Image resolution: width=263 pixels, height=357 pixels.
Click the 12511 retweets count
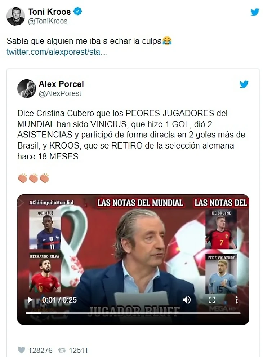(x=78, y=350)
